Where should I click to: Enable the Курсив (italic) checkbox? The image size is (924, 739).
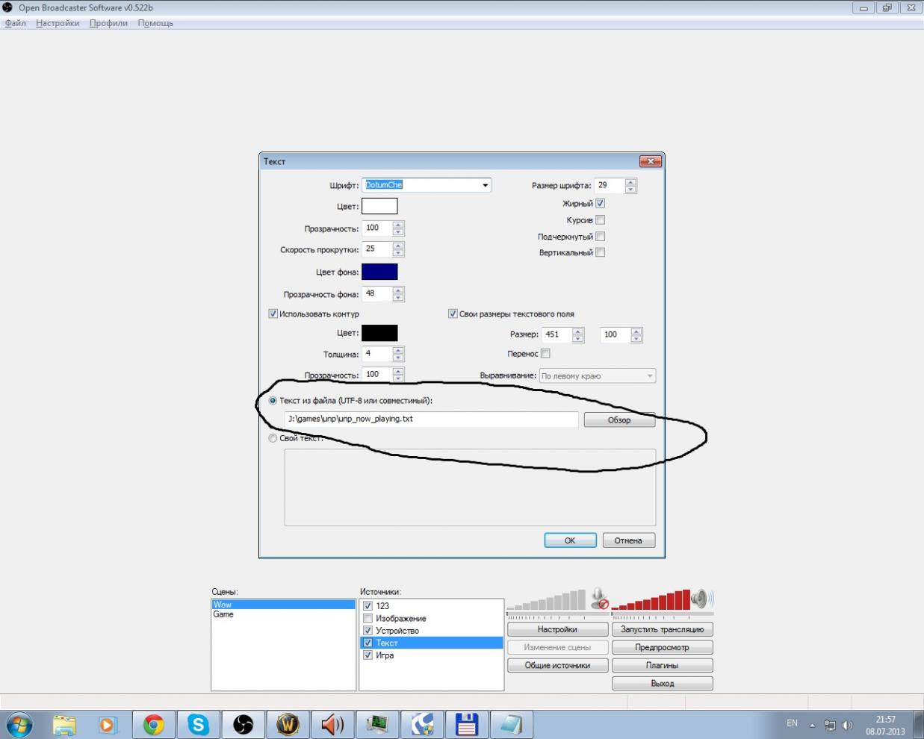tap(600, 220)
